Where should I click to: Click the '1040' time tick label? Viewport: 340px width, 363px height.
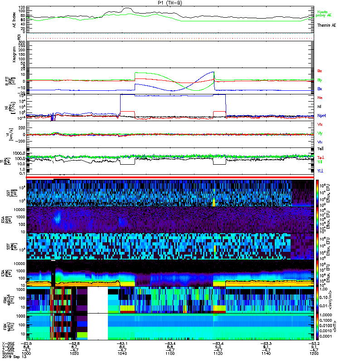point(122,353)
